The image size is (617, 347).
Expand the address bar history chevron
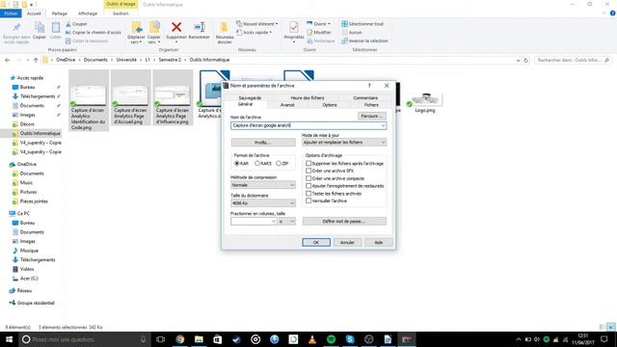(518, 60)
